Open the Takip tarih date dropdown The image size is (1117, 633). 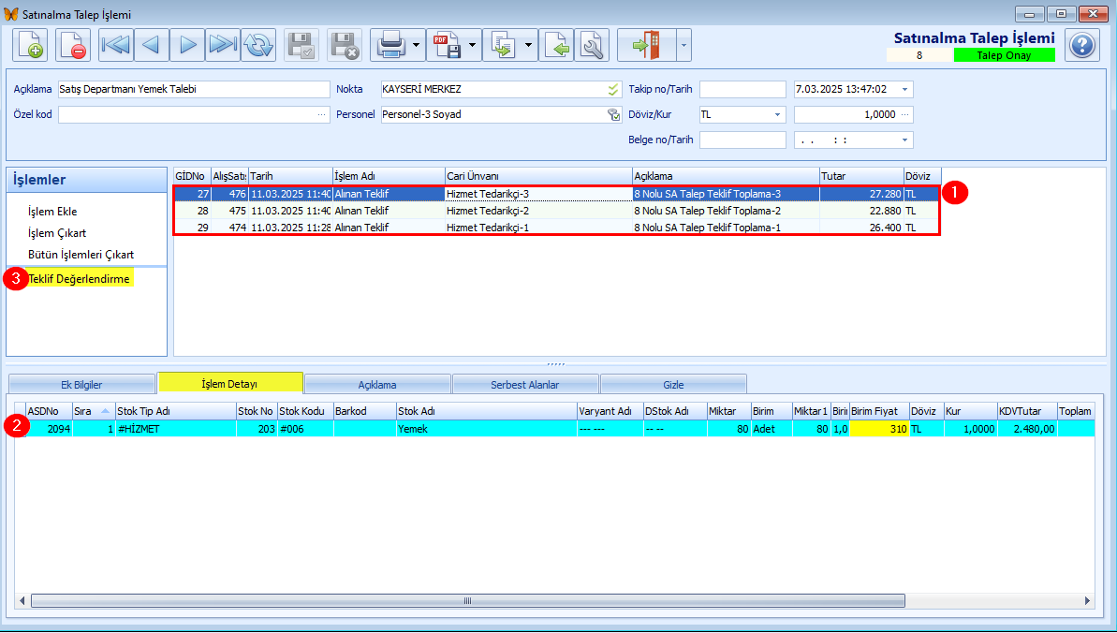pos(905,89)
